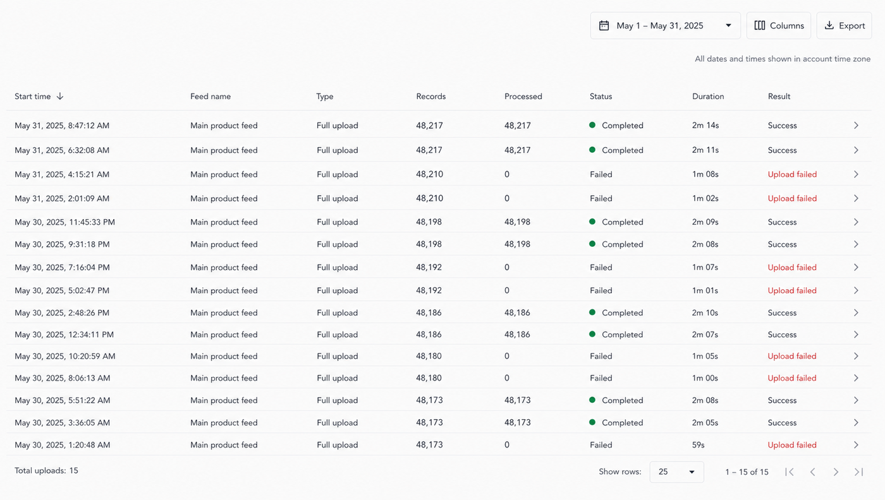Open Upload failed result for 7:16:04 PM
Screen dimensions: 885x500
(x=792, y=268)
